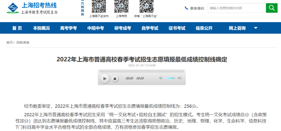Viewport: 281px width, 131px height.
Task: Click the 消息速递 breadcrumb link
Action: coord(23,42)
